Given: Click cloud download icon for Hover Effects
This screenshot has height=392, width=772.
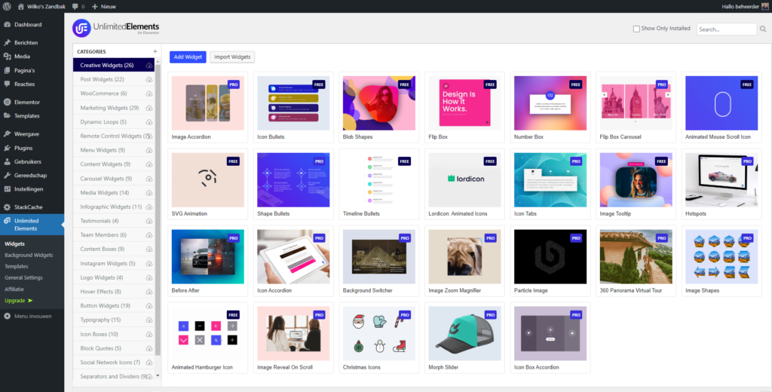Looking at the screenshot, I should coord(149,292).
